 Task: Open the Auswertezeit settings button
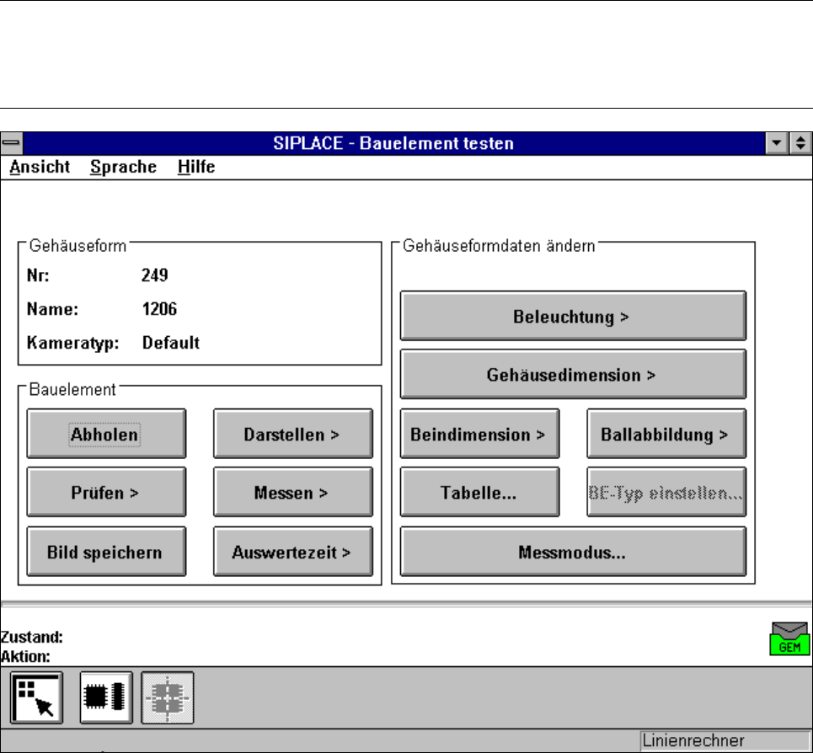click(x=292, y=552)
